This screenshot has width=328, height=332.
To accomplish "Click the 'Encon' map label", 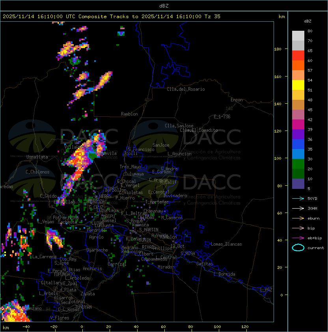I will pyautogui.click(x=237, y=100).
